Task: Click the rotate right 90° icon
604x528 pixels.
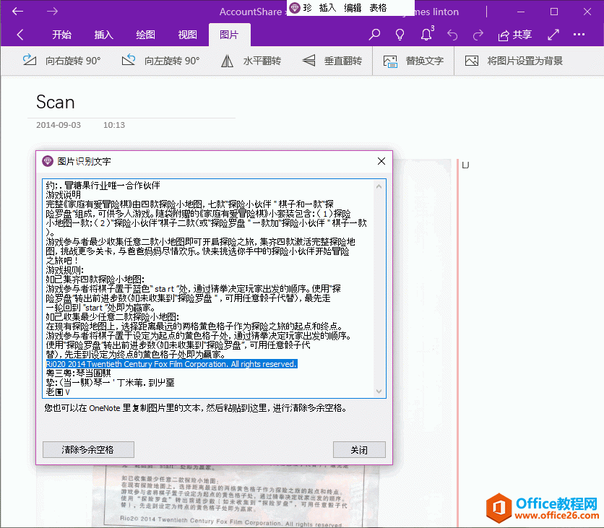Action: (30, 61)
